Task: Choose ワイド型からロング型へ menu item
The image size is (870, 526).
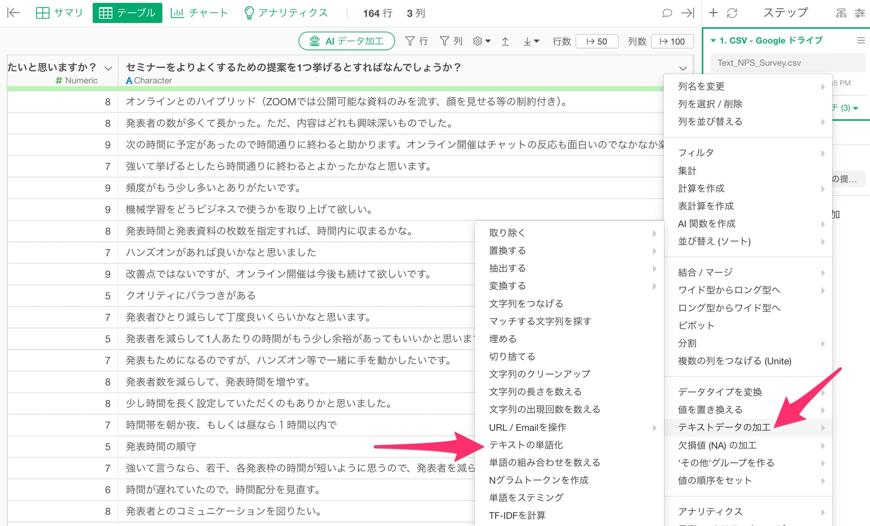Action: click(748, 290)
